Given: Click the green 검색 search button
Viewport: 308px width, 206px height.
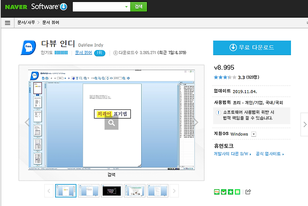Looking at the screenshot, I should (x=139, y=7).
